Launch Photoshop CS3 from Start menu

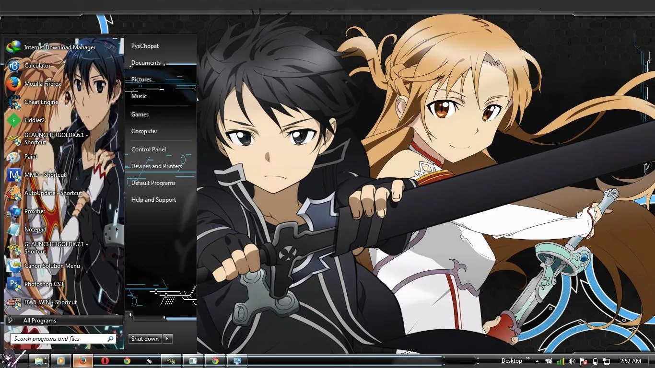point(64,284)
